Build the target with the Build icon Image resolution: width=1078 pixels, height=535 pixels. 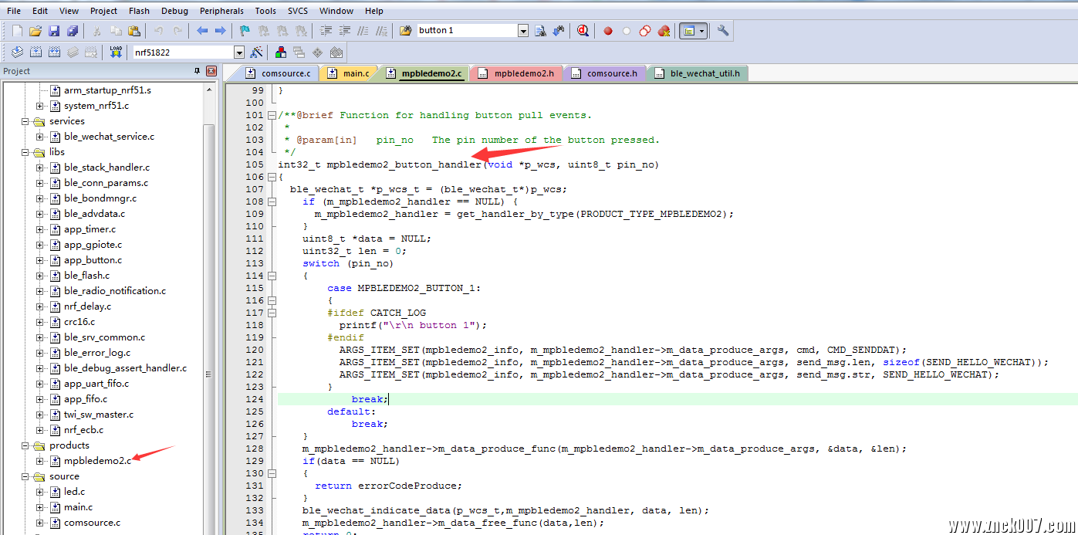pos(35,52)
